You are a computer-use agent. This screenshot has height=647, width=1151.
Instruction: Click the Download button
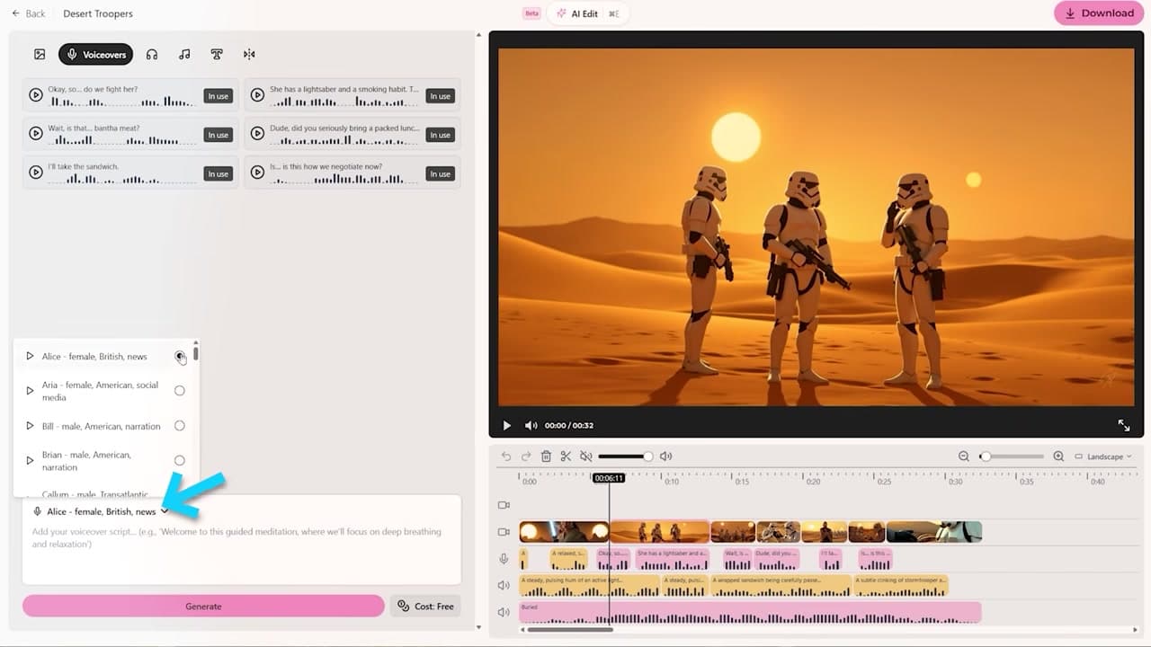click(x=1100, y=13)
